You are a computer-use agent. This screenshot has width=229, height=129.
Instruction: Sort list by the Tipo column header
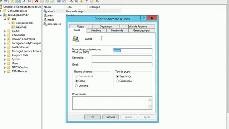click(76, 7)
